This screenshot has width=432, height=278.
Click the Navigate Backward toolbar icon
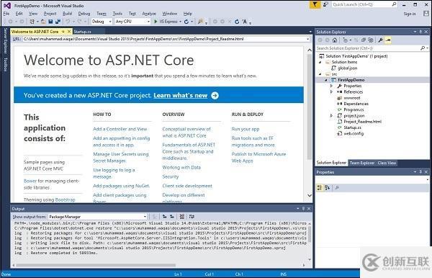click(x=11, y=22)
